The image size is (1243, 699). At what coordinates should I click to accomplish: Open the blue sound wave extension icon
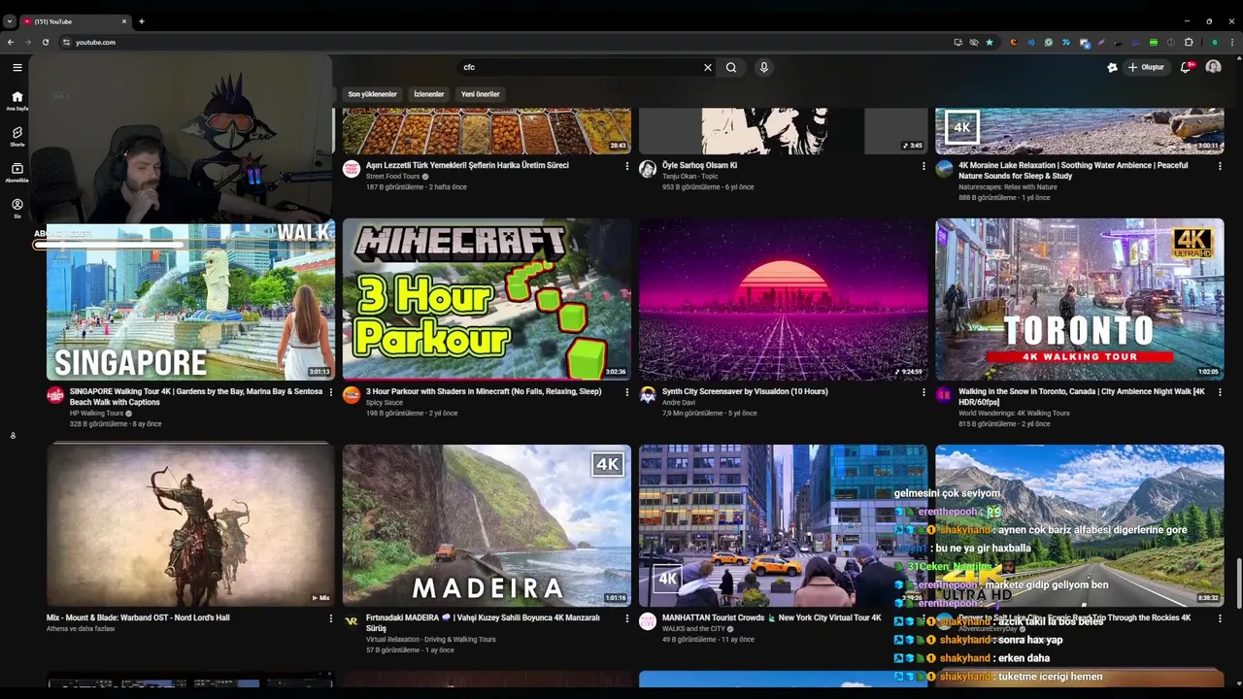point(1031,42)
